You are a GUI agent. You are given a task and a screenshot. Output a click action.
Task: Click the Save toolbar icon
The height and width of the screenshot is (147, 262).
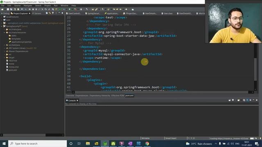[8, 9]
